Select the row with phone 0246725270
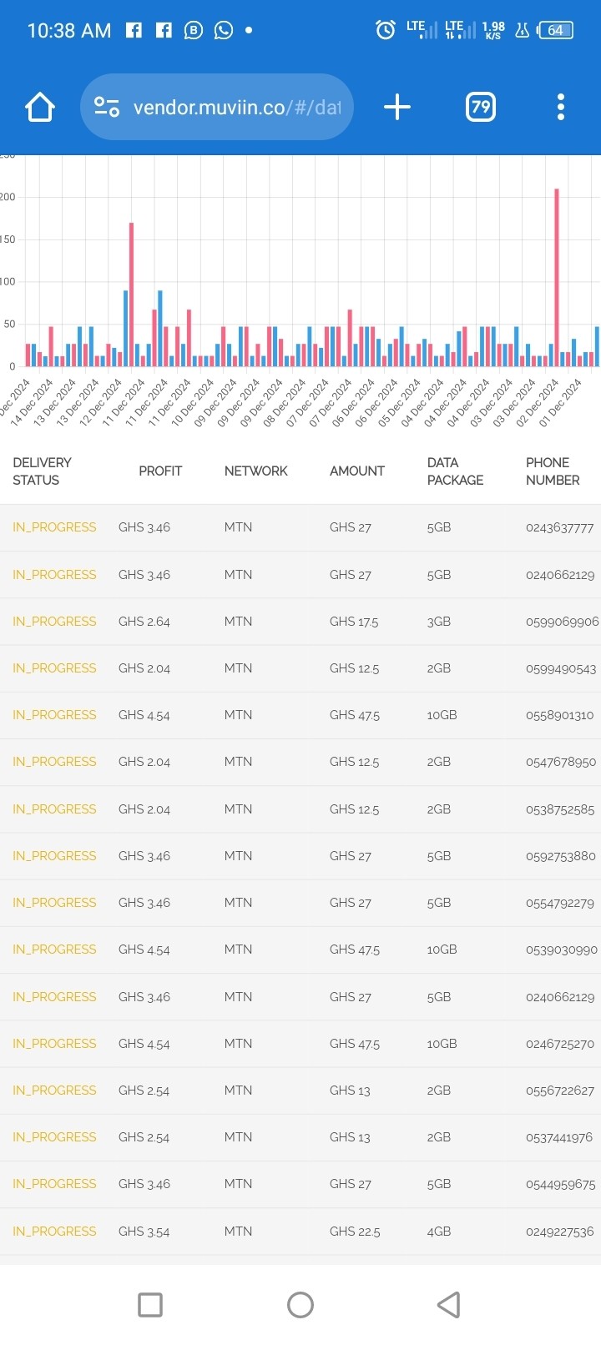This screenshot has width=601, height=1345. [300, 1044]
